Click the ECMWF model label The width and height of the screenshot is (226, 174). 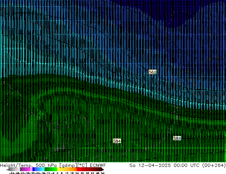coord(98,165)
